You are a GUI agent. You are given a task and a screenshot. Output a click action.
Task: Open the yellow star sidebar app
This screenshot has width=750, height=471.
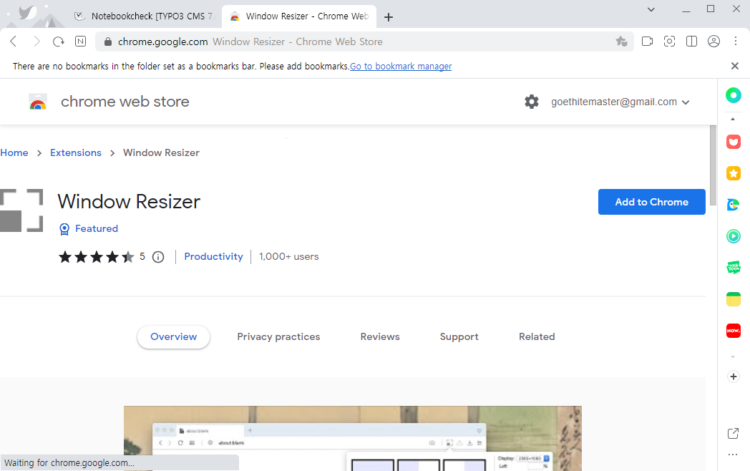734,173
